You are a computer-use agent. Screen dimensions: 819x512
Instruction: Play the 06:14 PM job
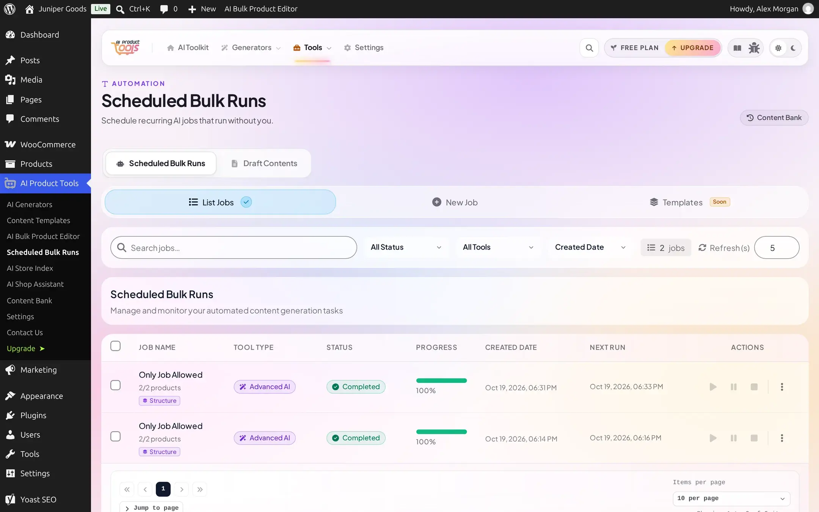click(x=713, y=438)
